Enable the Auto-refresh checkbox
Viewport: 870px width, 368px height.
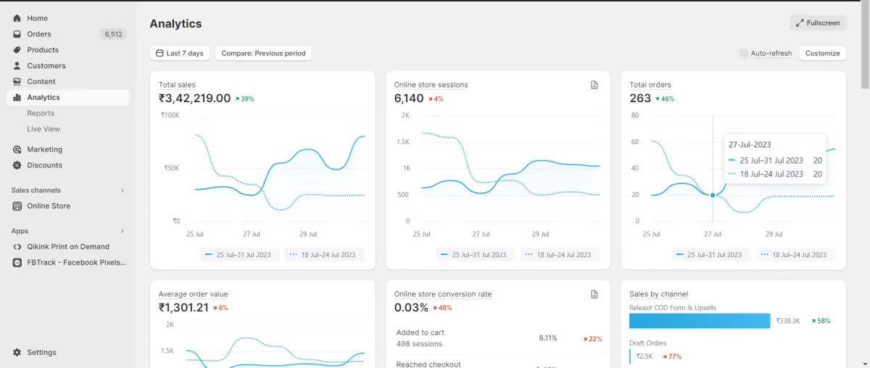tap(743, 54)
